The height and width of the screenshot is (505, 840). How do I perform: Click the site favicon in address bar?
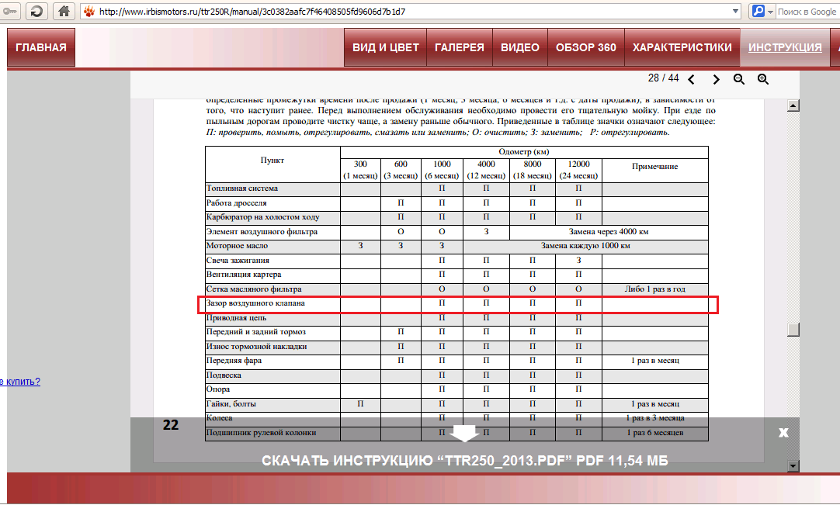pyautogui.click(x=89, y=11)
